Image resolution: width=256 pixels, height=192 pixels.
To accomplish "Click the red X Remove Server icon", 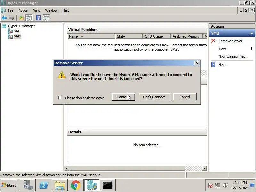I will [x=213, y=41].
